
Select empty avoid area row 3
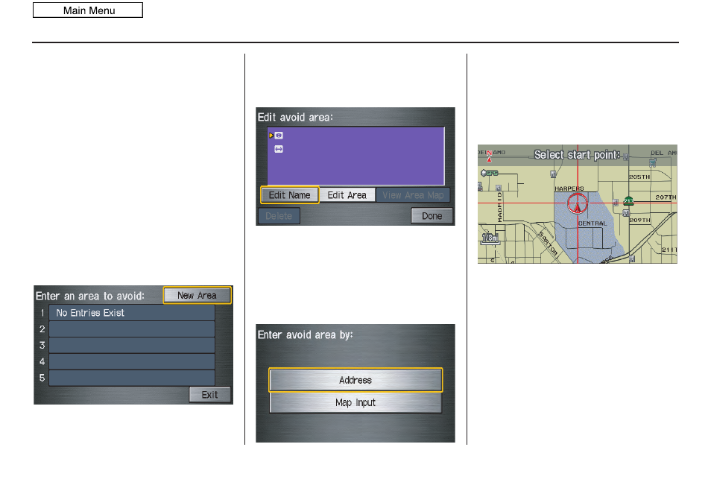coord(131,346)
